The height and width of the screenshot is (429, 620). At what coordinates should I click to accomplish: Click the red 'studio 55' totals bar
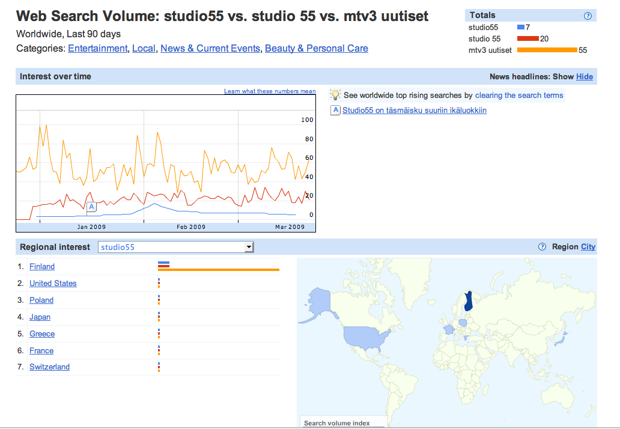tap(528, 38)
